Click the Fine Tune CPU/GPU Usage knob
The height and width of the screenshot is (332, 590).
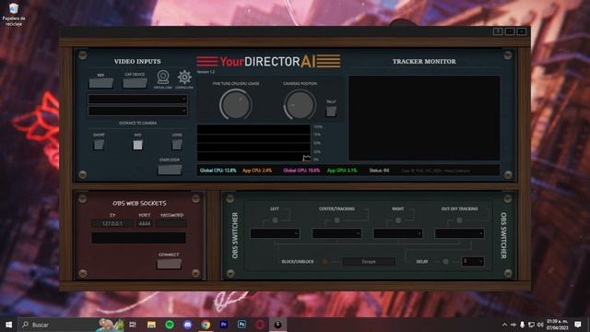click(236, 104)
